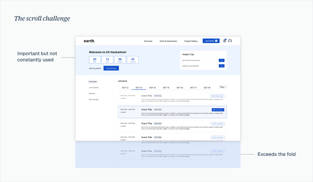Select Live Events in the sidebar
The image size is (313, 182).
(94, 88)
